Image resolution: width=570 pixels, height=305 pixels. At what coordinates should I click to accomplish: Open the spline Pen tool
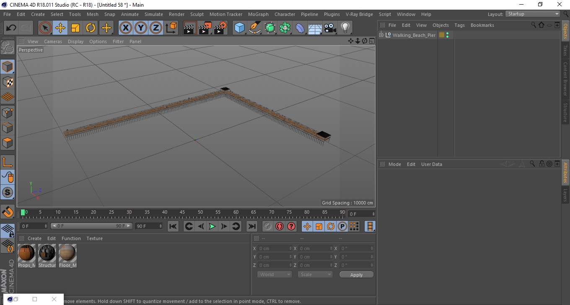255,28
